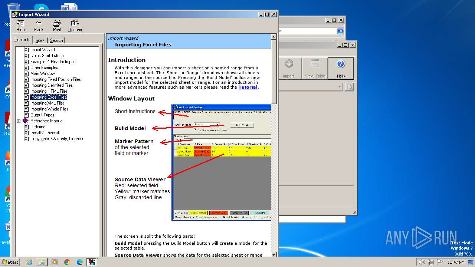Select Importing HTML Files topic
The width and height of the screenshot is (475, 267).
click(49, 91)
